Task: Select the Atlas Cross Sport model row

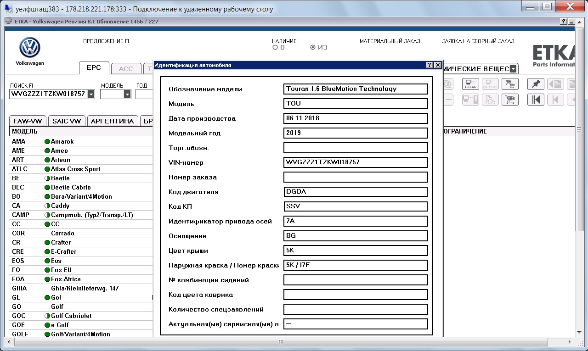Action: coord(81,169)
